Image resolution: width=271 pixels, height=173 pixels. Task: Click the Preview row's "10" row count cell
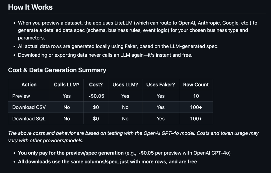(x=196, y=96)
